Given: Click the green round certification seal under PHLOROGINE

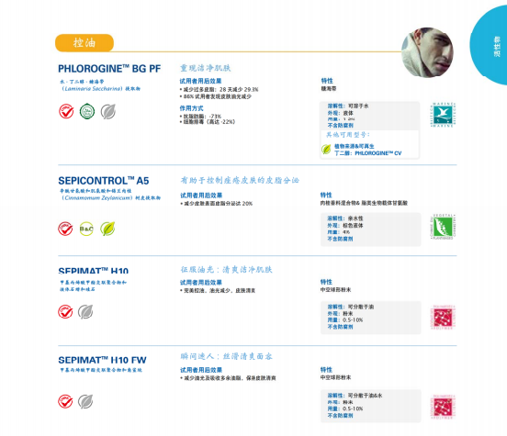Looking at the screenshot, I should (x=87, y=111).
